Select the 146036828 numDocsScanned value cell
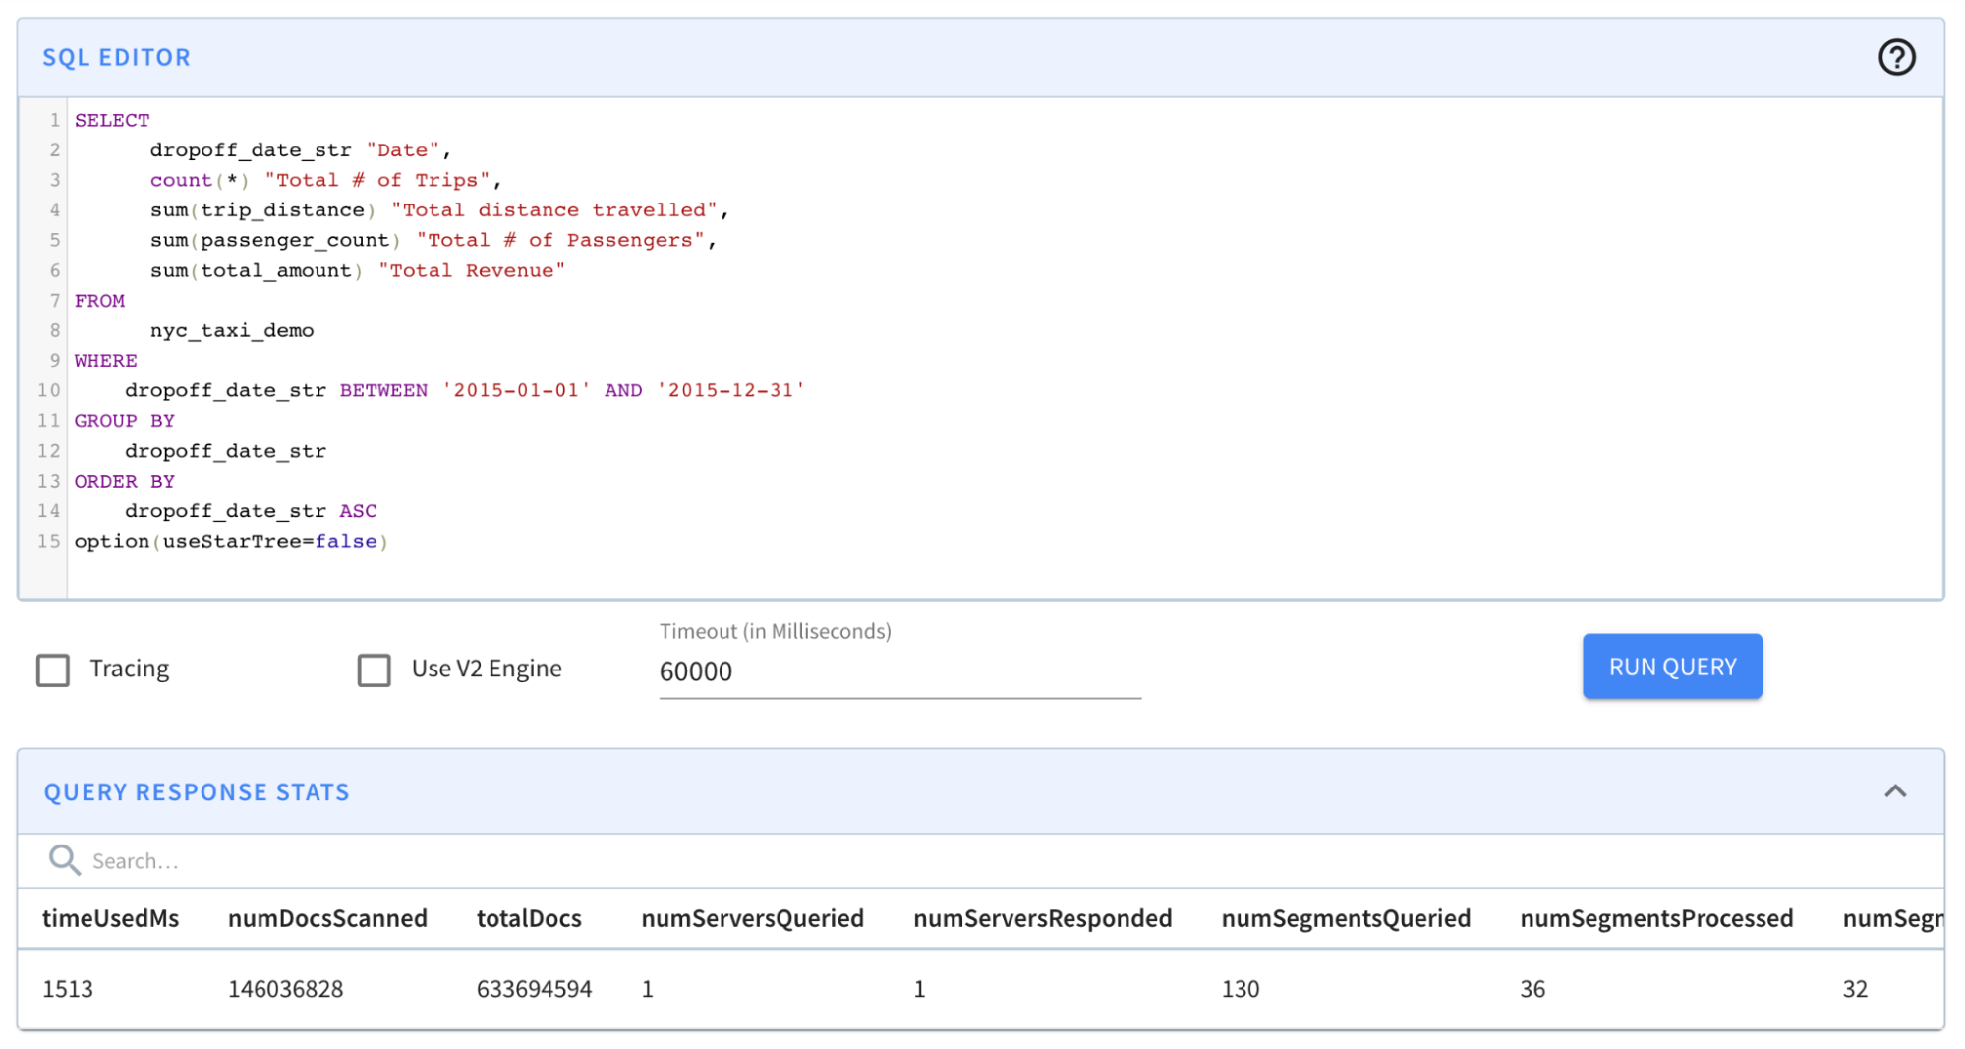Screen dimensions: 1965x1049 285,989
